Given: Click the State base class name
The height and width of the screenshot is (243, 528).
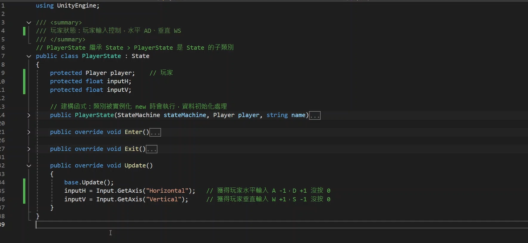Looking at the screenshot, I should 140,56.
